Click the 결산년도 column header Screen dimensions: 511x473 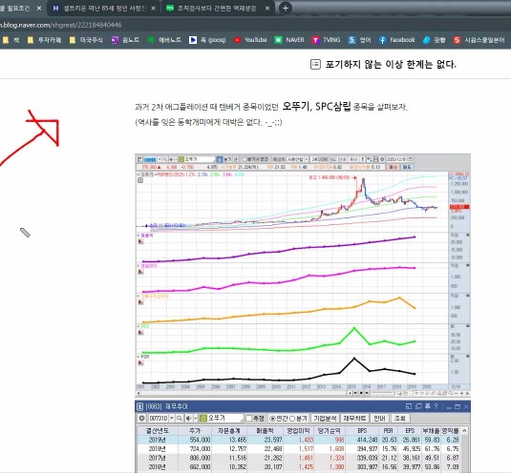pyautogui.click(x=157, y=431)
